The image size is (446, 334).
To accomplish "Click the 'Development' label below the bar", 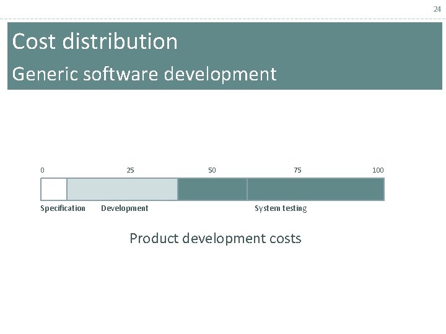I will [125, 208].
